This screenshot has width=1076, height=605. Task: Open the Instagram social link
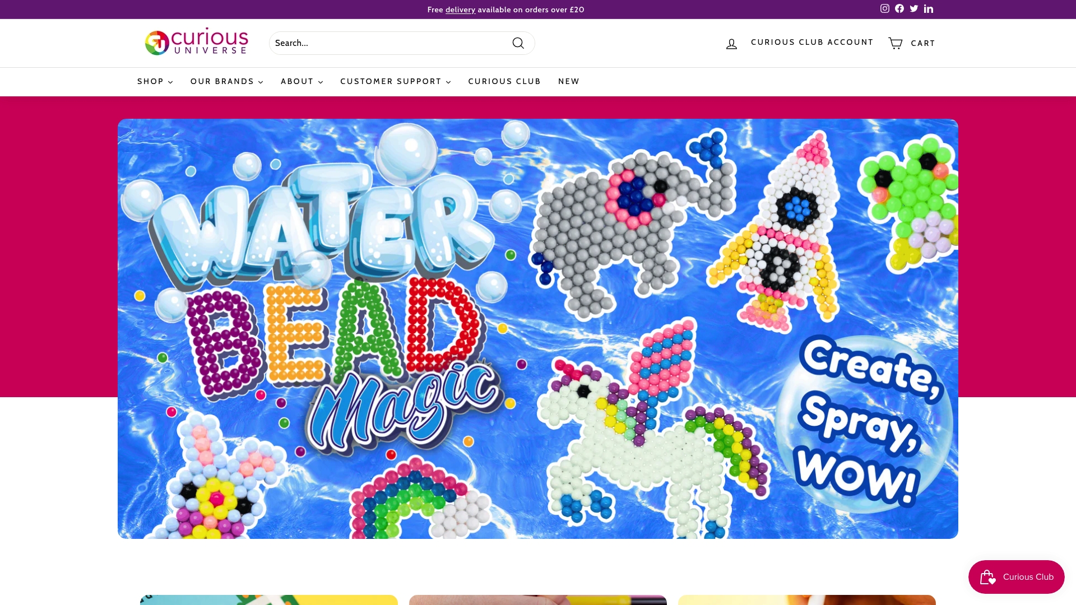[885, 8]
